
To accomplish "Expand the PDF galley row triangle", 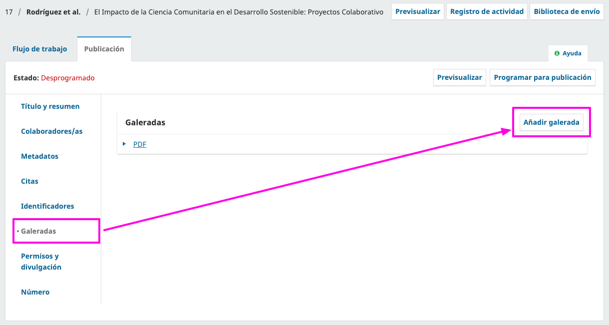I will pyautogui.click(x=124, y=144).
